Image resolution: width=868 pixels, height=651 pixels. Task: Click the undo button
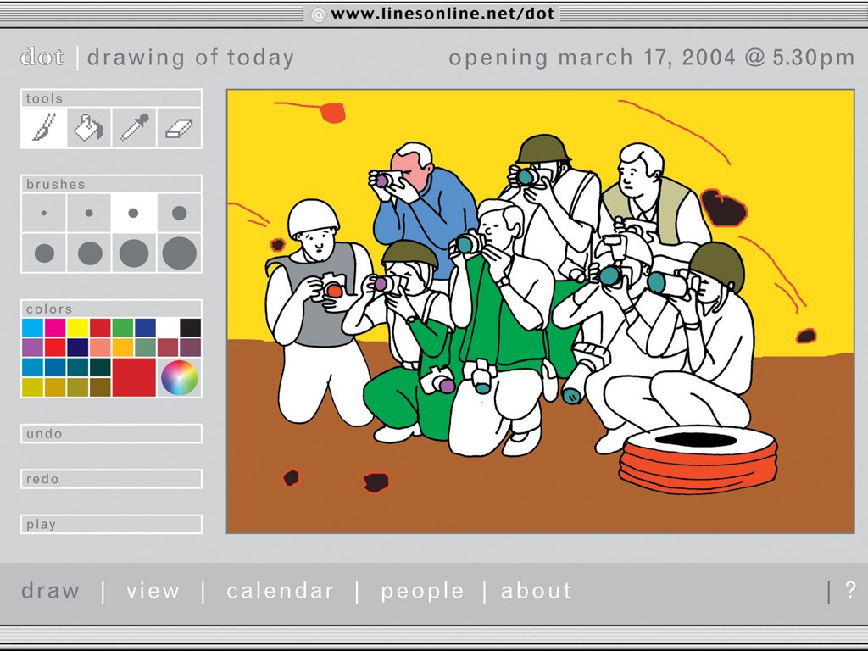pyautogui.click(x=111, y=433)
